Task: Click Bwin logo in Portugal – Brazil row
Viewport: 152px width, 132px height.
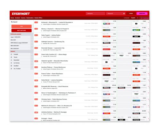Action: click(x=122, y=120)
